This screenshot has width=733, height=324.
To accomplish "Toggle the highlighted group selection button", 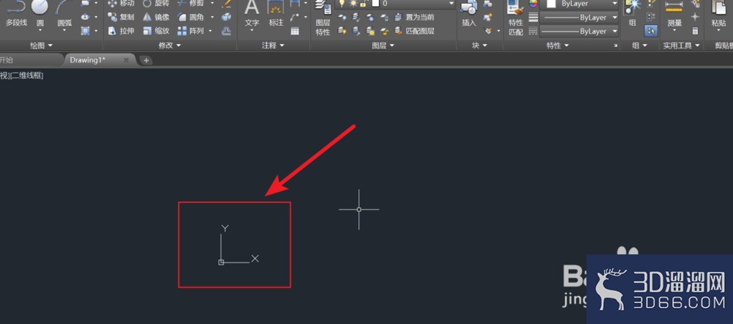I will pos(651,31).
